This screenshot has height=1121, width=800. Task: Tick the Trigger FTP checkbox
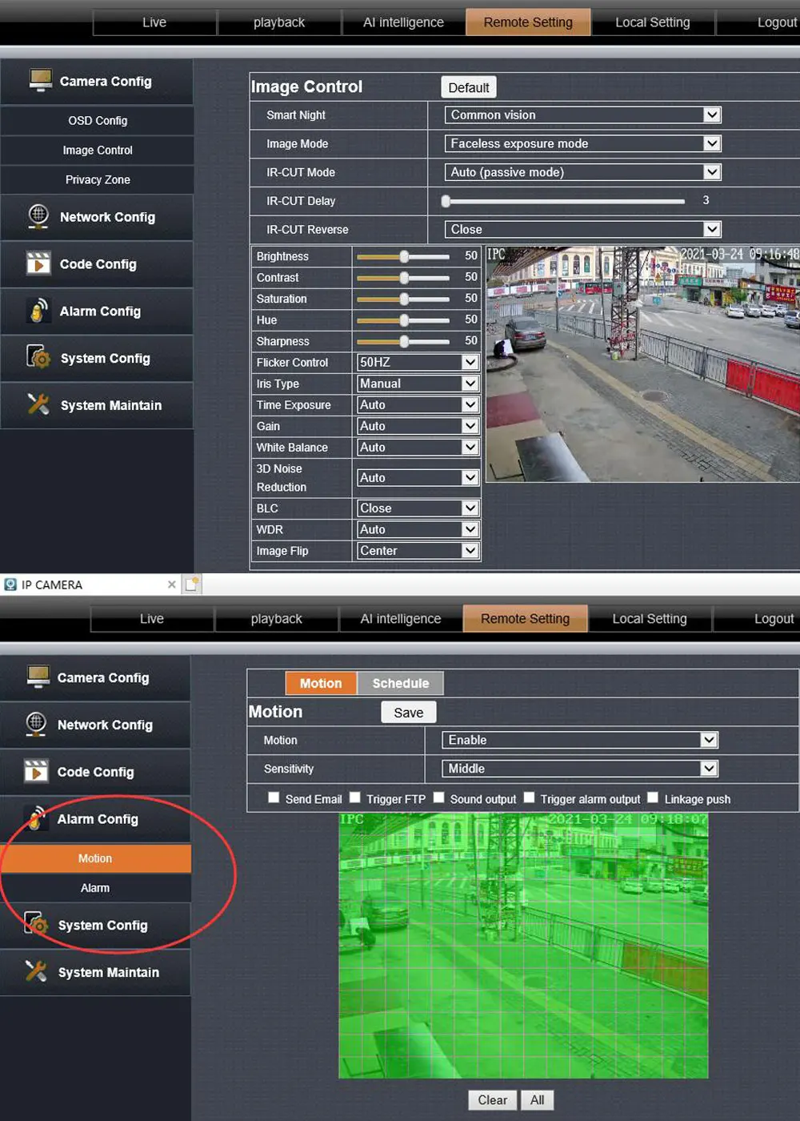pyautogui.click(x=354, y=798)
